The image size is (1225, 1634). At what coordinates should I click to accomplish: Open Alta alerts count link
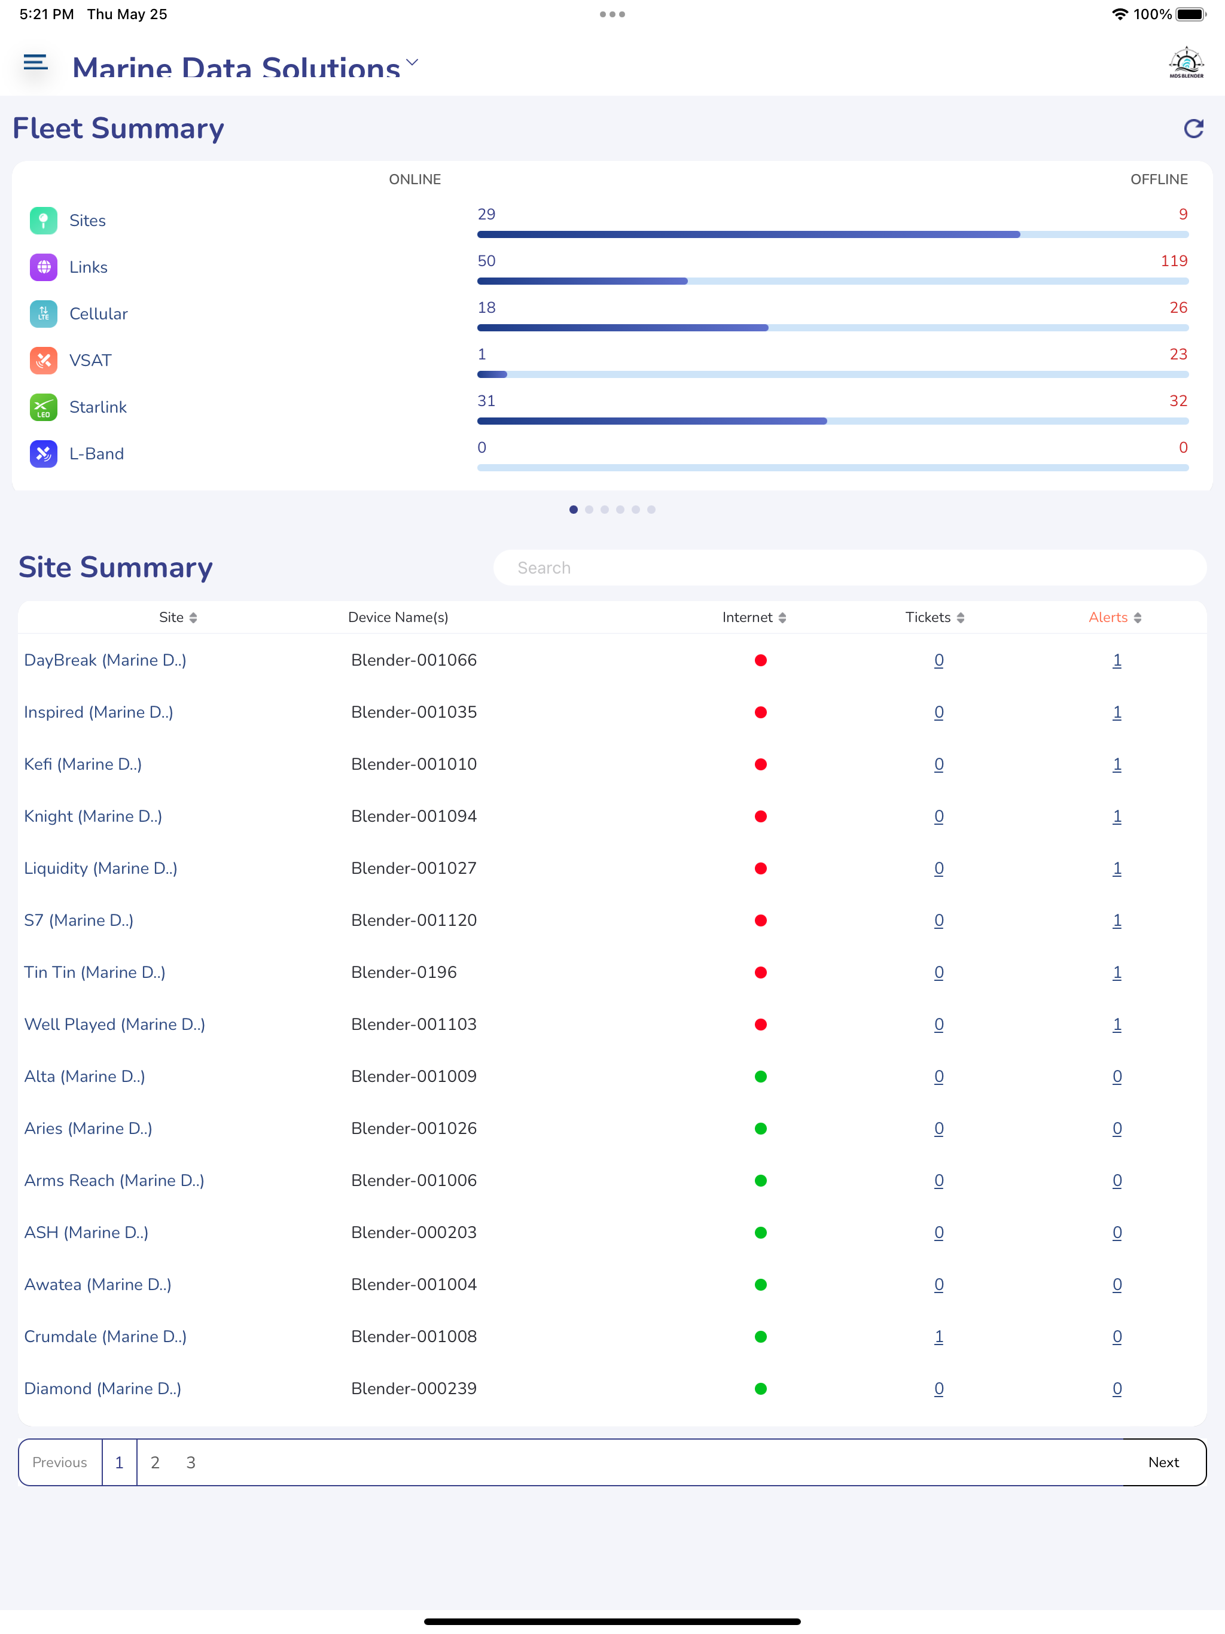[x=1116, y=1077]
